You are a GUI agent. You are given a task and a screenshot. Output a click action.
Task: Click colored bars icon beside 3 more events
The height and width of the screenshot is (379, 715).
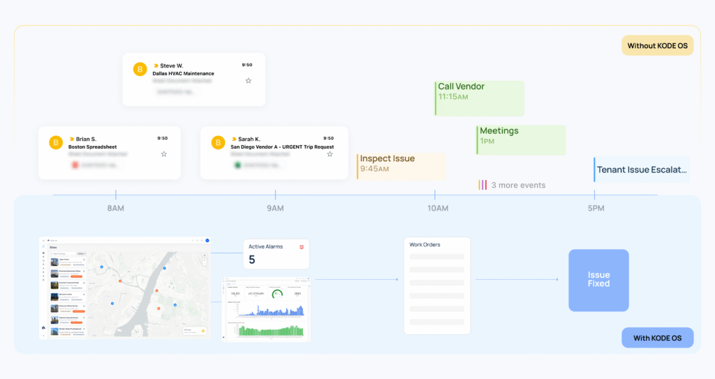click(x=482, y=185)
